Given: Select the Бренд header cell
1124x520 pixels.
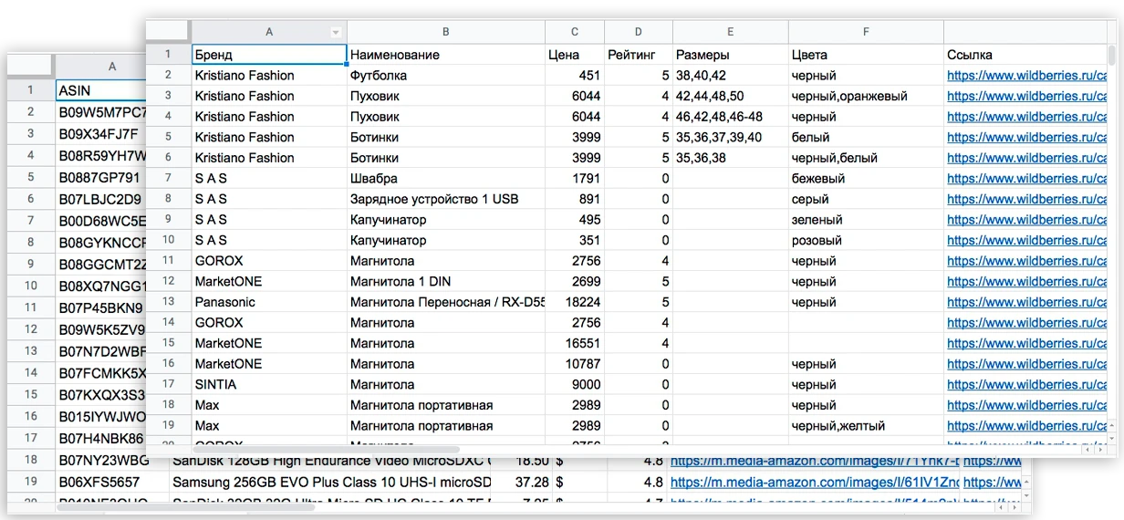Looking at the screenshot, I should (x=269, y=55).
